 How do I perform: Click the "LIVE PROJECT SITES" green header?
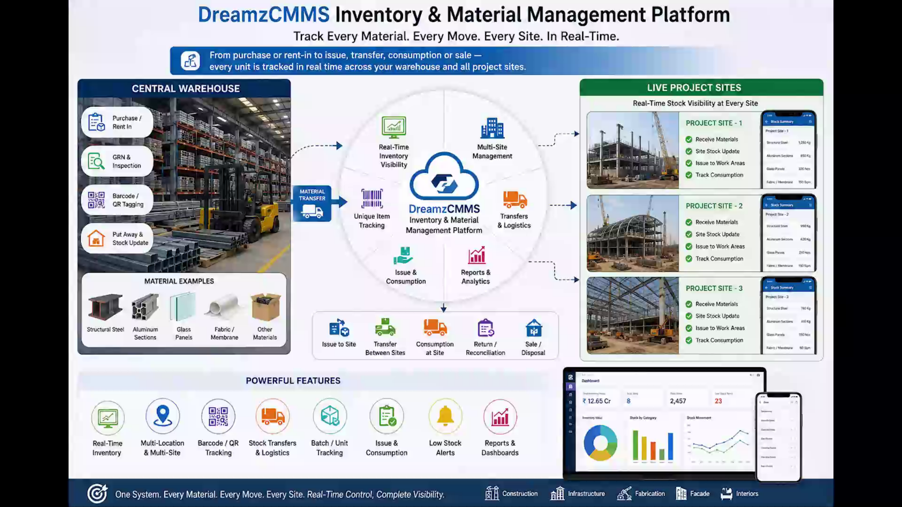(694, 88)
